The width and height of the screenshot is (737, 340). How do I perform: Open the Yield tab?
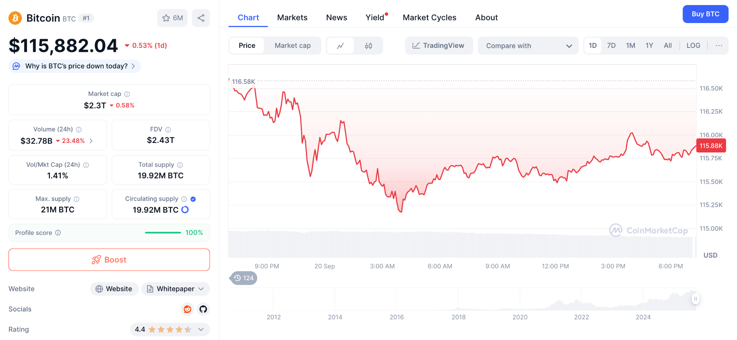pos(375,18)
